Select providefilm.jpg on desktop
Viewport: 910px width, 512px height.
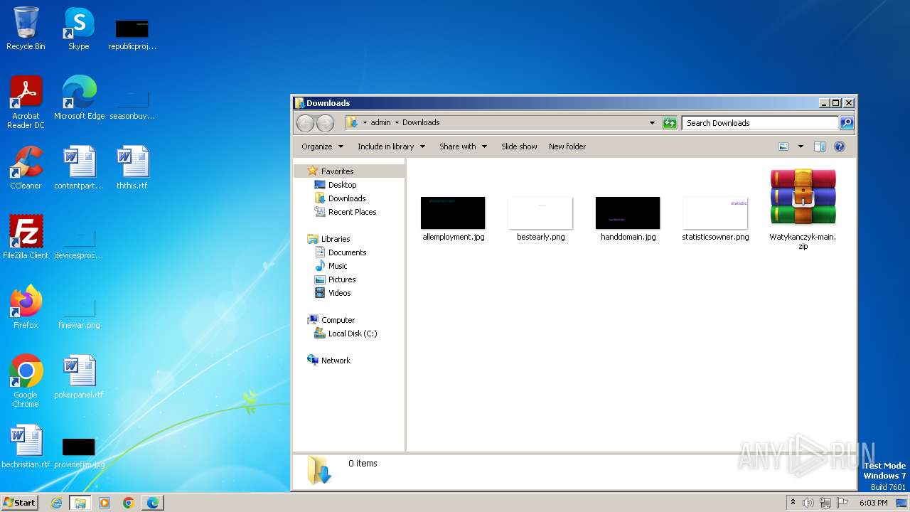tap(79, 452)
